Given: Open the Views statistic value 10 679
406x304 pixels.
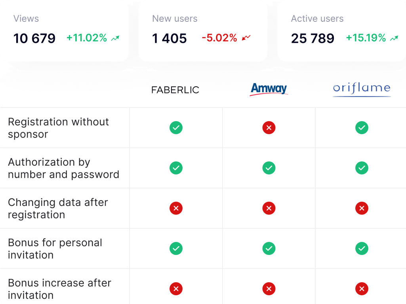Looking at the screenshot, I should pos(34,38).
